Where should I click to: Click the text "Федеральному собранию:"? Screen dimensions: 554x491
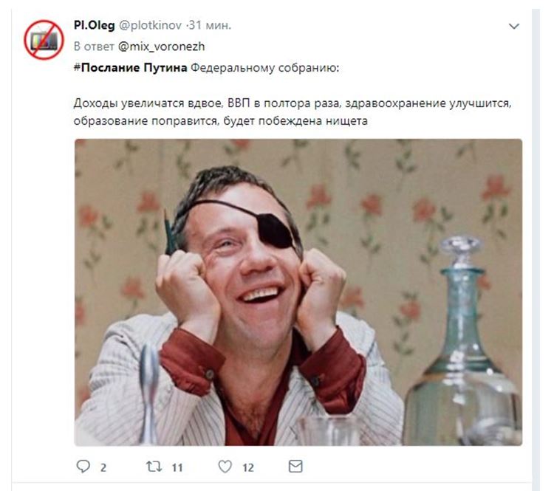coord(264,68)
